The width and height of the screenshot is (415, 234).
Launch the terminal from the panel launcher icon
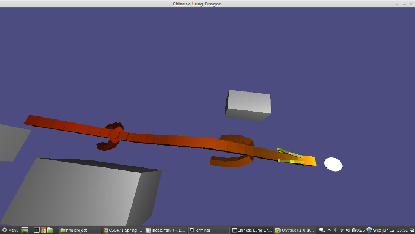[37, 230]
